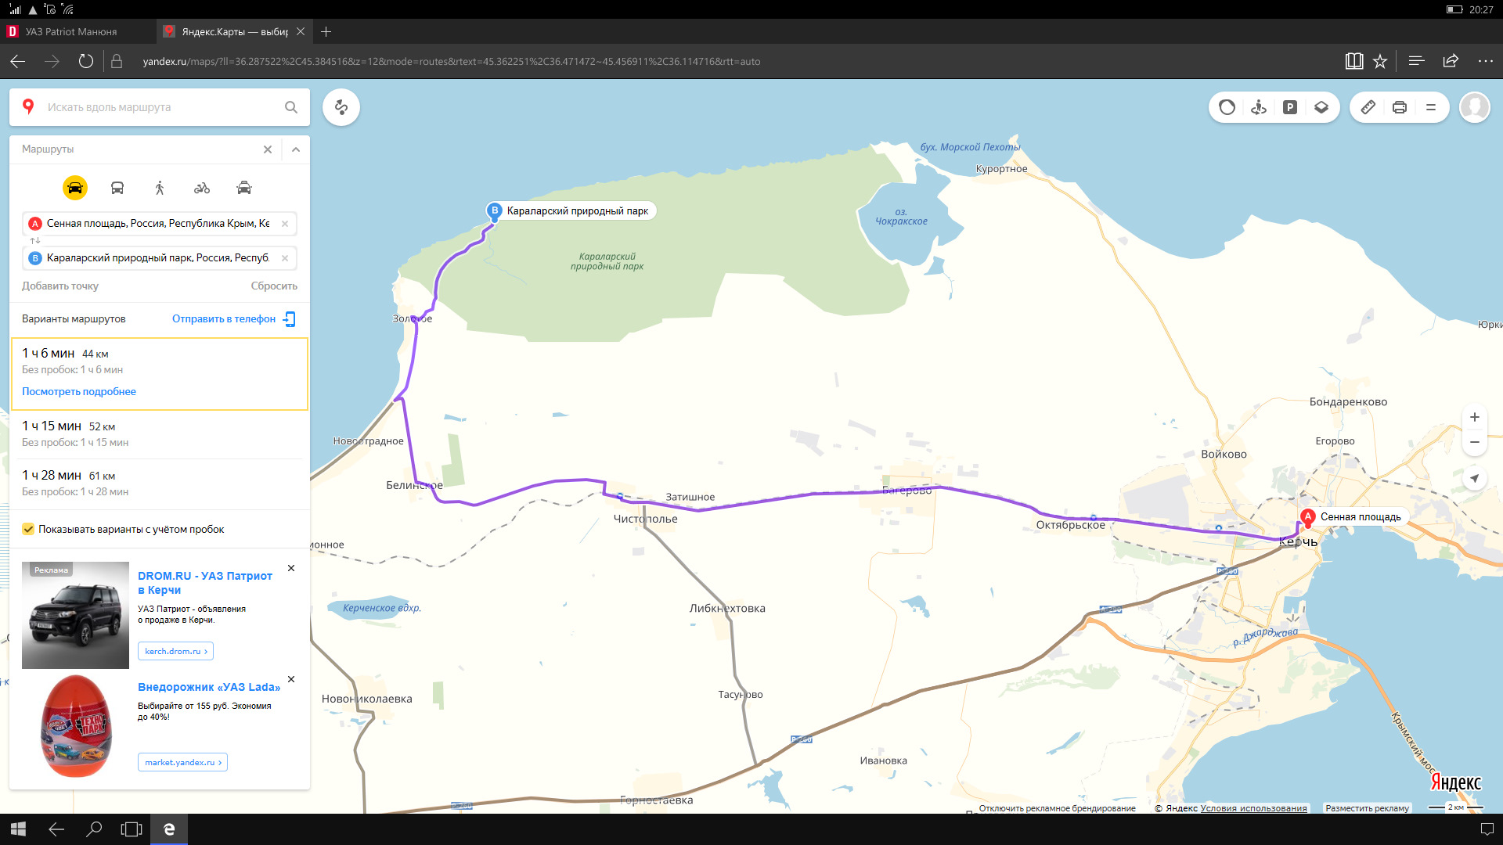Zoom in the map with plus

[1475, 418]
